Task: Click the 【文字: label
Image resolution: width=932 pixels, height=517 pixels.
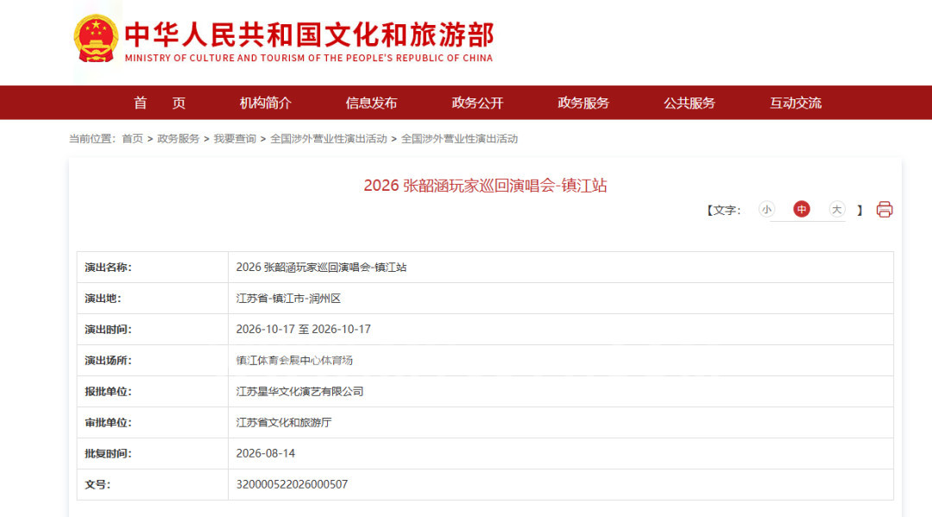Action: pos(723,211)
